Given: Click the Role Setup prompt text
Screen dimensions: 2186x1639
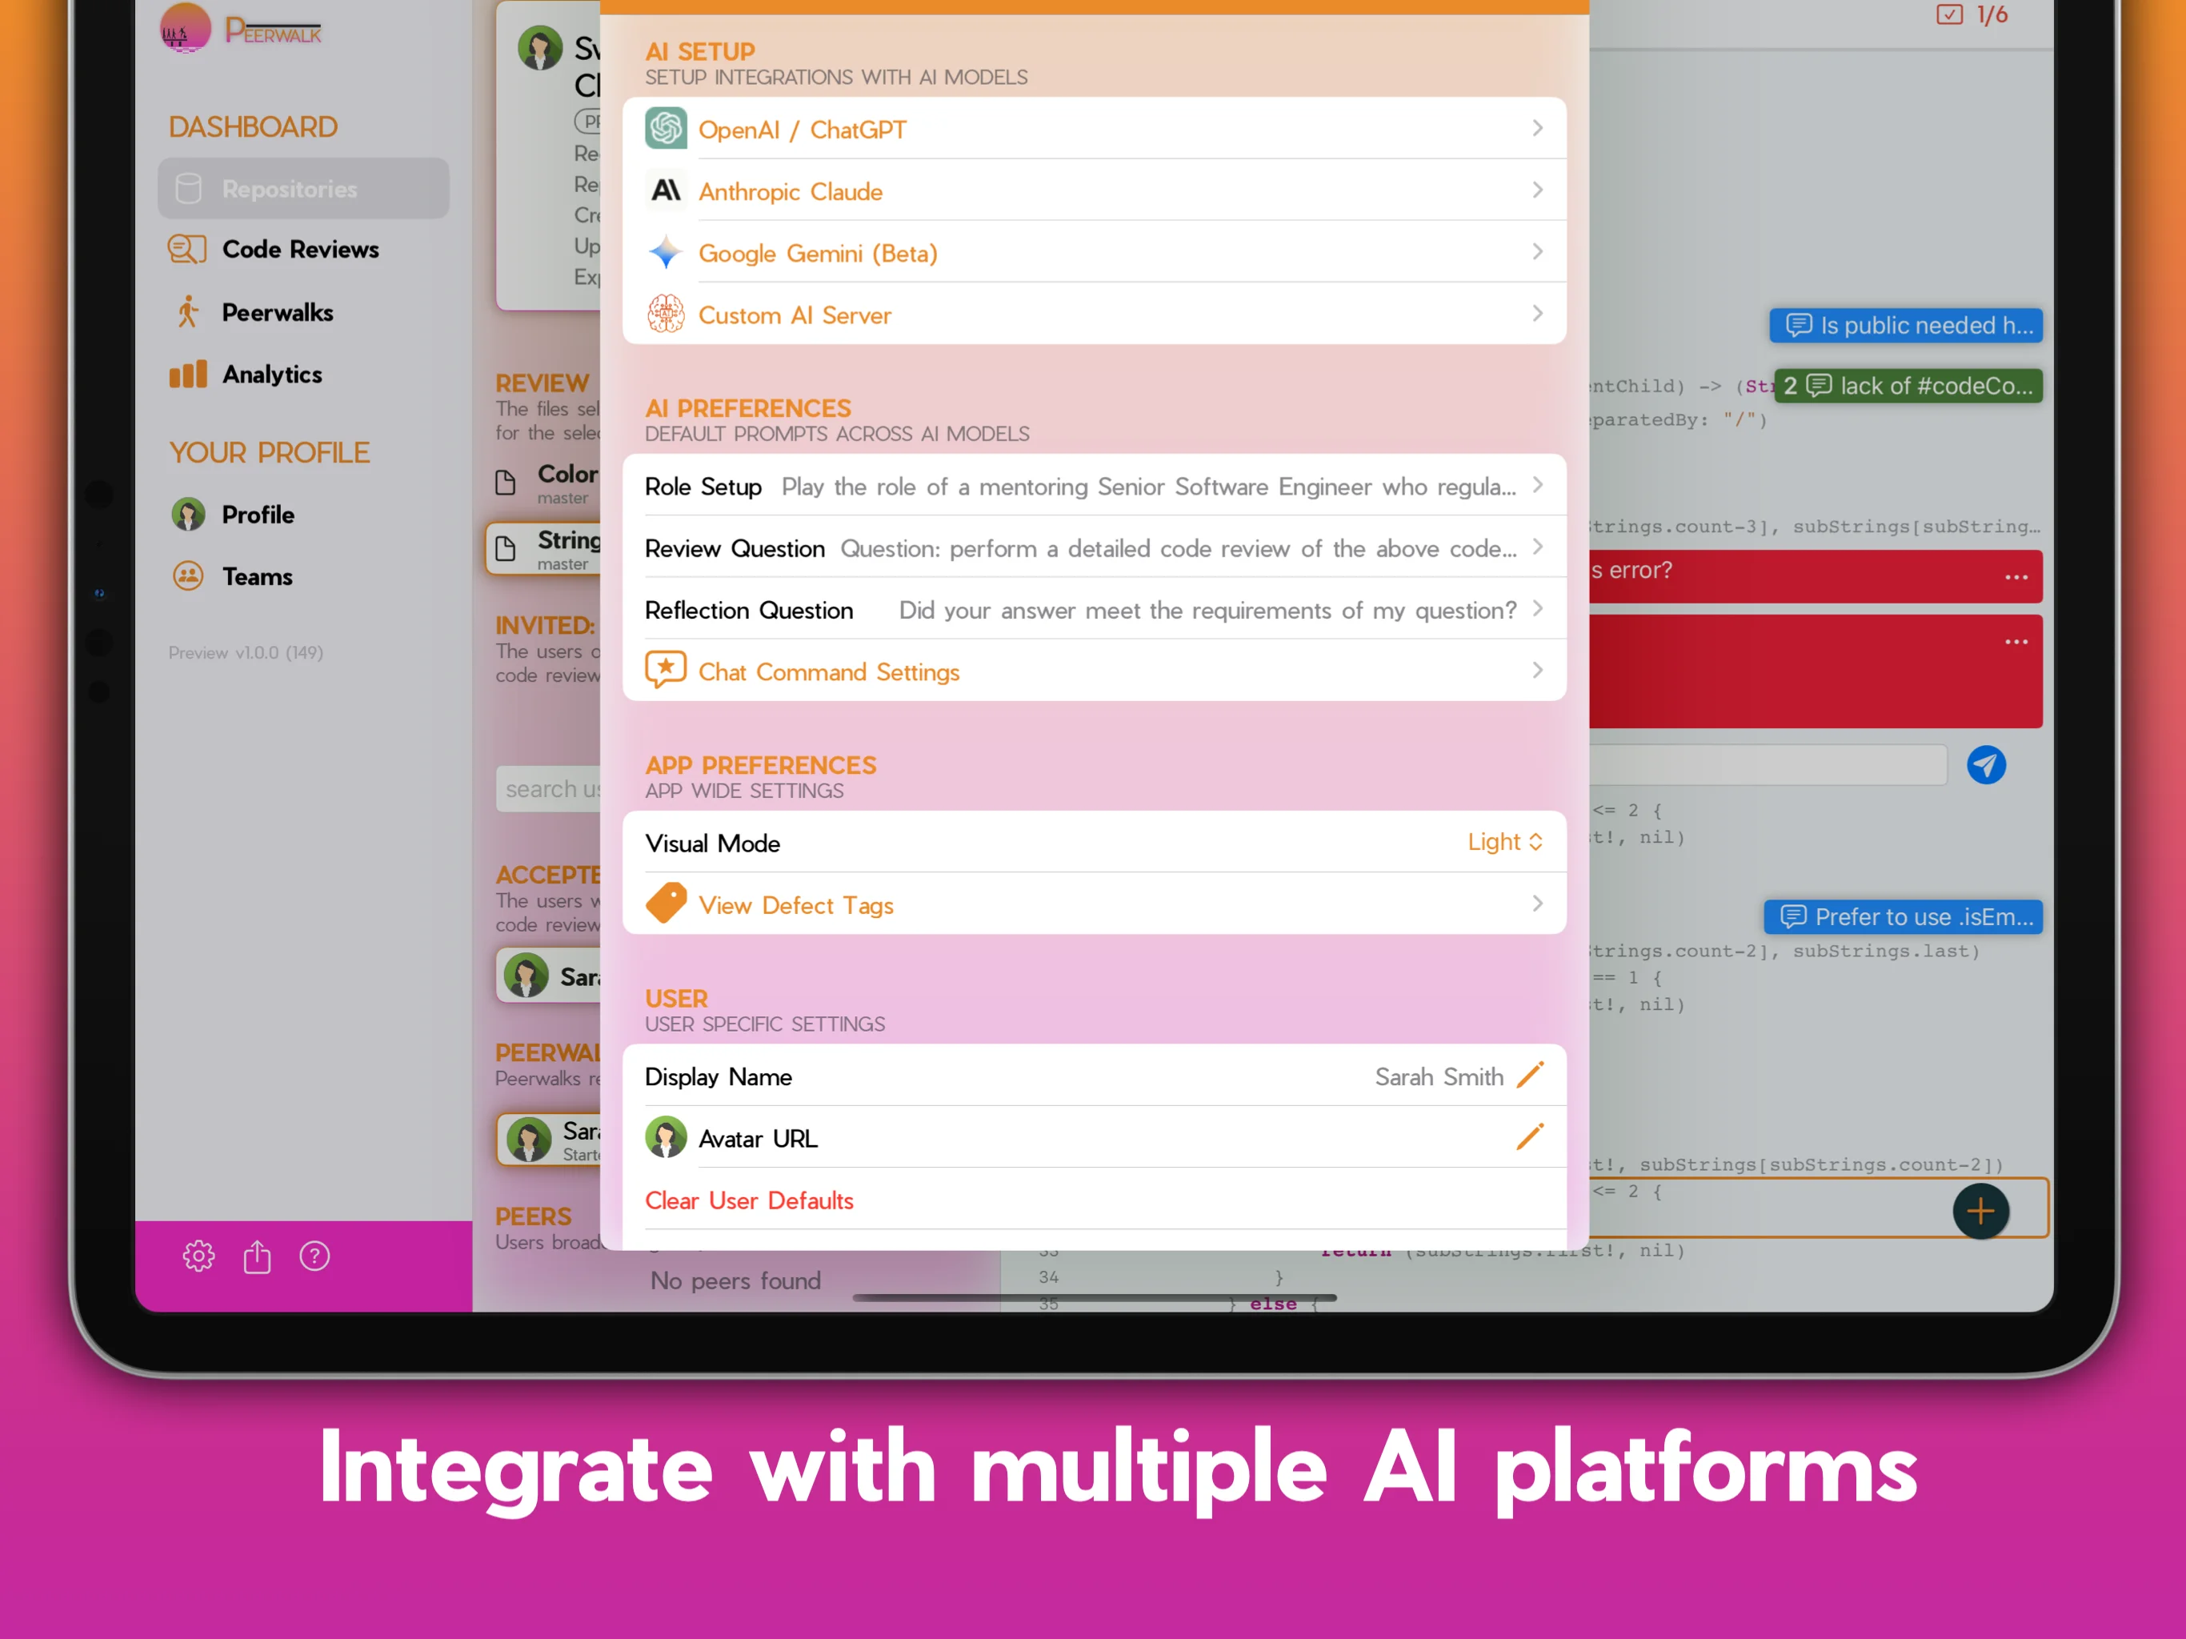Looking at the screenshot, I should (x=1148, y=487).
